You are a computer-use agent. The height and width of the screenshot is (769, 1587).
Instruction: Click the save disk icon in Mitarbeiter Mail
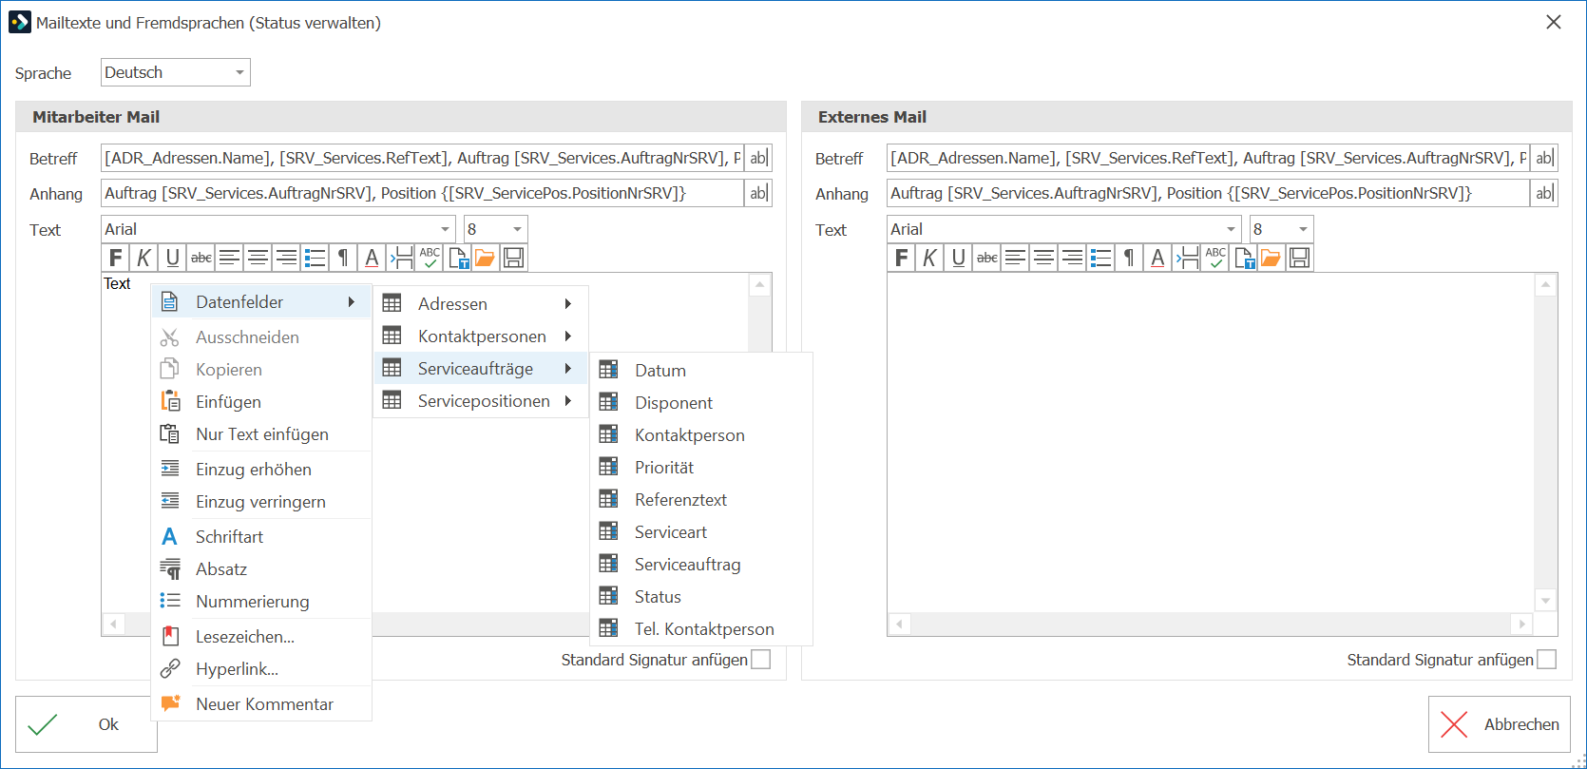click(514, 258)
